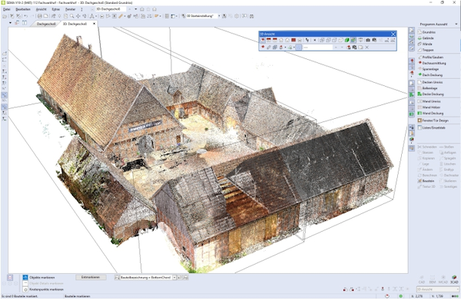Click the Entmarkieren button
Image resolution: width=461 pixels, height=300 pixels.
[x=90, y=278]
